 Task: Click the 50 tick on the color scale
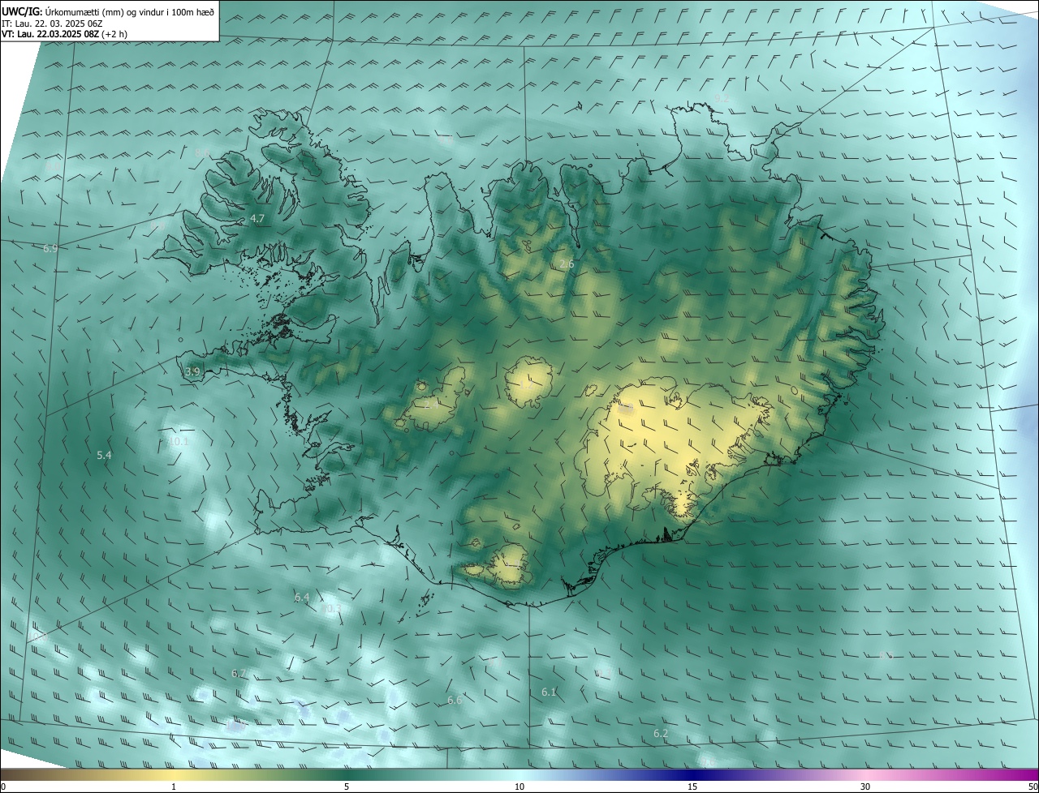pyautogui.click(x=1033, y=787)
